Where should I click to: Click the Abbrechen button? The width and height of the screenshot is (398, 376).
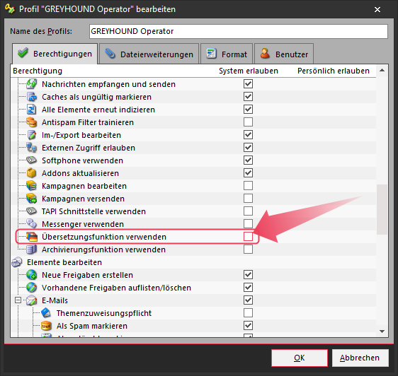[x=360, y=358]
